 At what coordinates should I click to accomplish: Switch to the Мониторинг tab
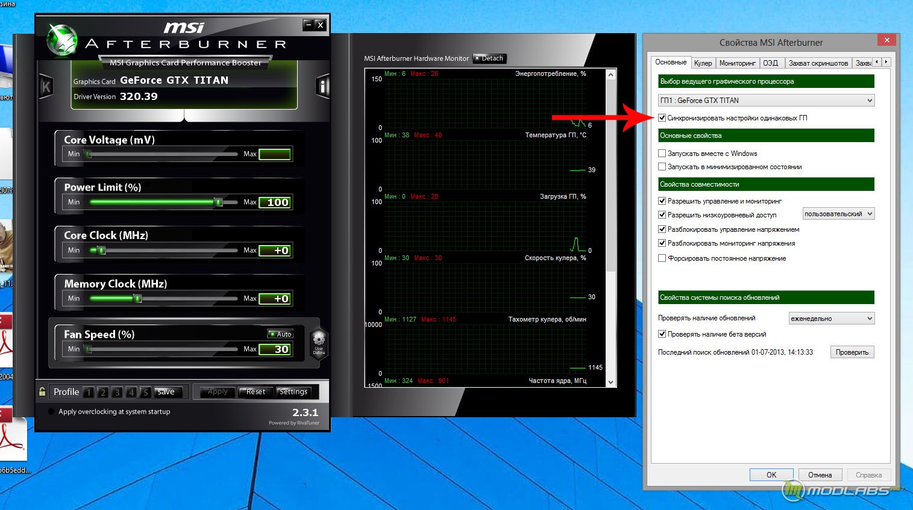[x=737, y=63]
